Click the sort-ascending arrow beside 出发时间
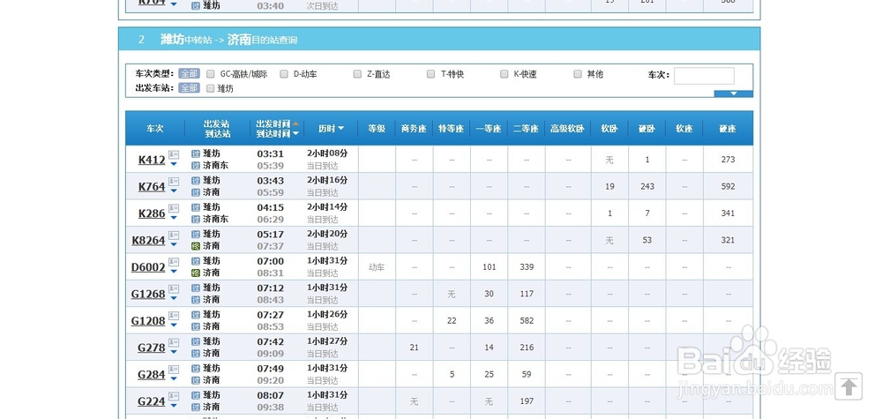The height and width of the screenshot is (419, 882). 295,123
